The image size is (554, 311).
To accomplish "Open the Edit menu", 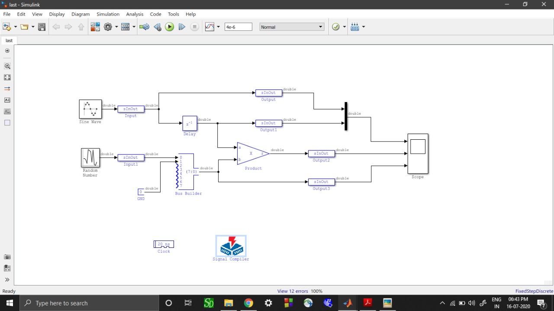I will 21,14.
